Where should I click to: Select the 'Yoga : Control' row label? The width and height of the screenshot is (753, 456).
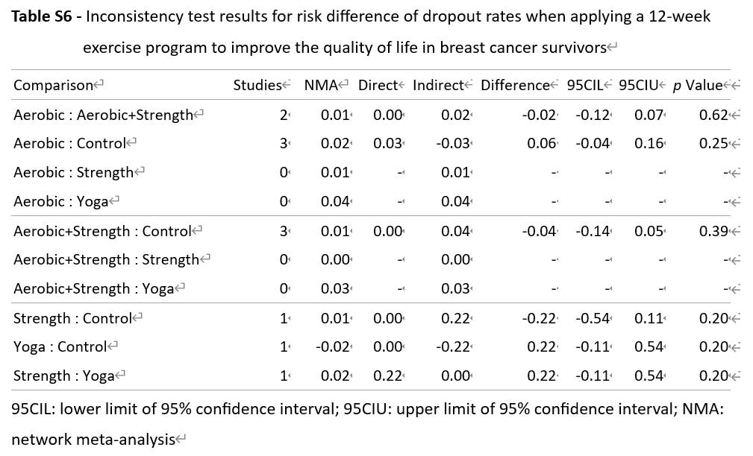[60, 346]
